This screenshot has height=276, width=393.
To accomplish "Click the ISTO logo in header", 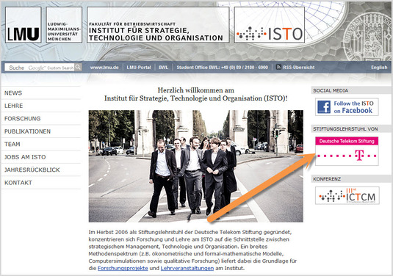I will coord(270,25).
